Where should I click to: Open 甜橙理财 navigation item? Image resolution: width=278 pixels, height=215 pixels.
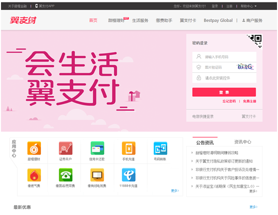(116, 20)
